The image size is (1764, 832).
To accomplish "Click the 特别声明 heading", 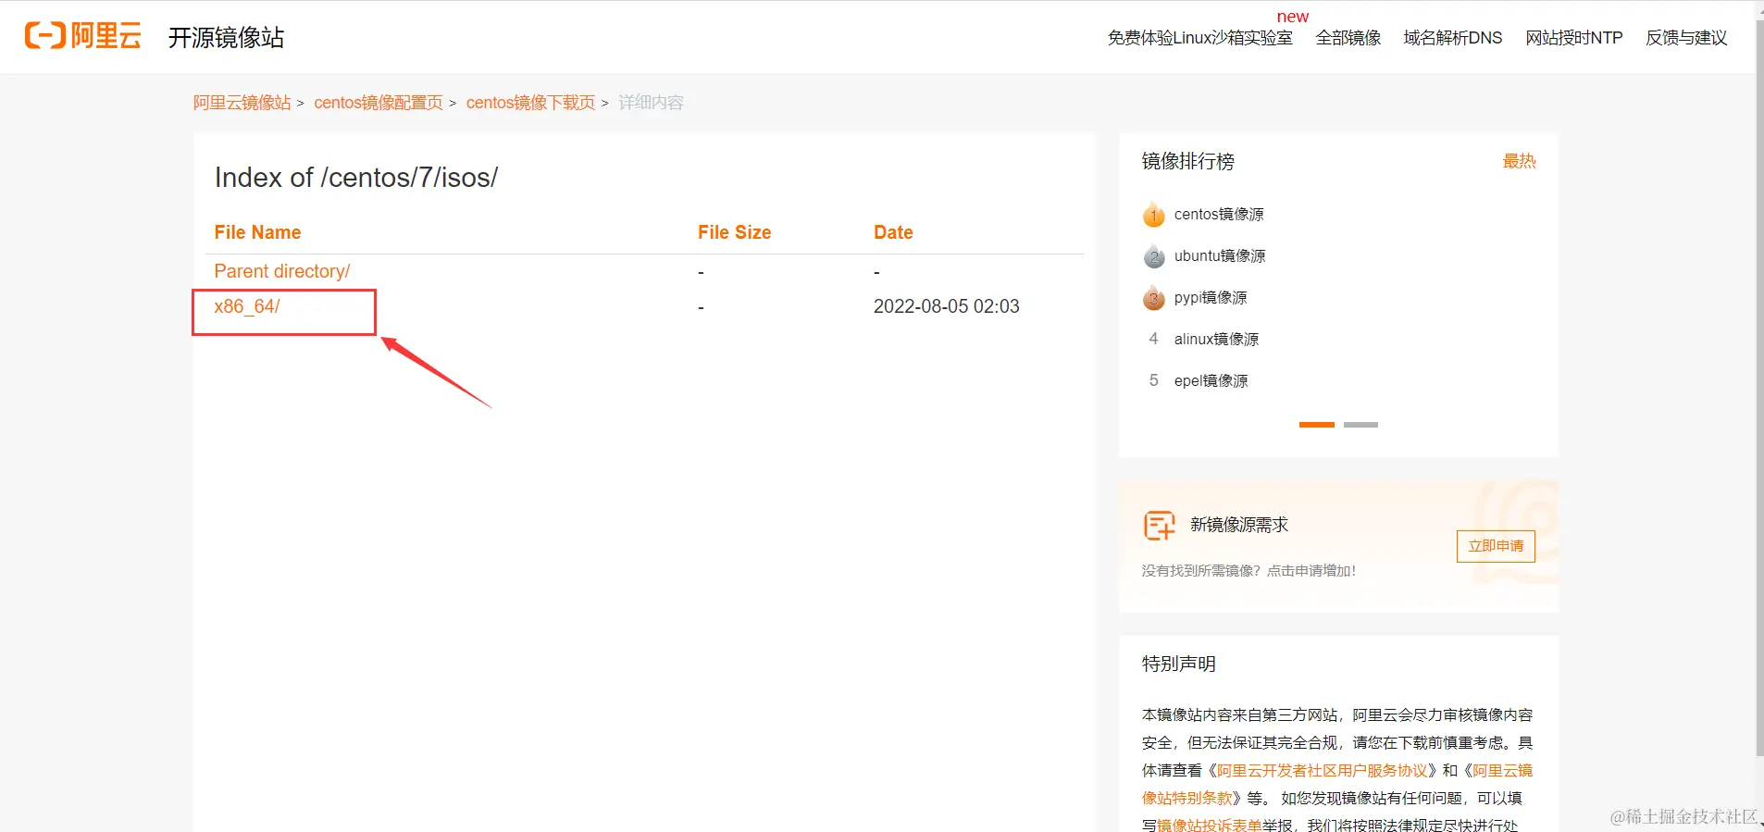I will pyautogui.click(x=1178, y=664).
